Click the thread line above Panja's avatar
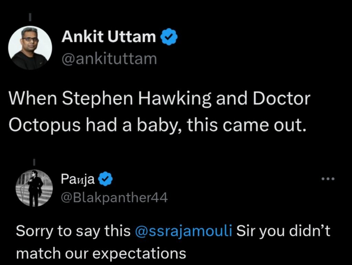The height and width of the screenshot is (265, 352). point(35,161)
